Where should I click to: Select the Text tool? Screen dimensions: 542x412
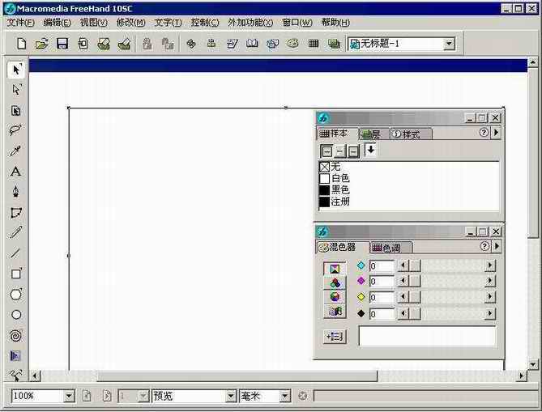coord(16,172)
